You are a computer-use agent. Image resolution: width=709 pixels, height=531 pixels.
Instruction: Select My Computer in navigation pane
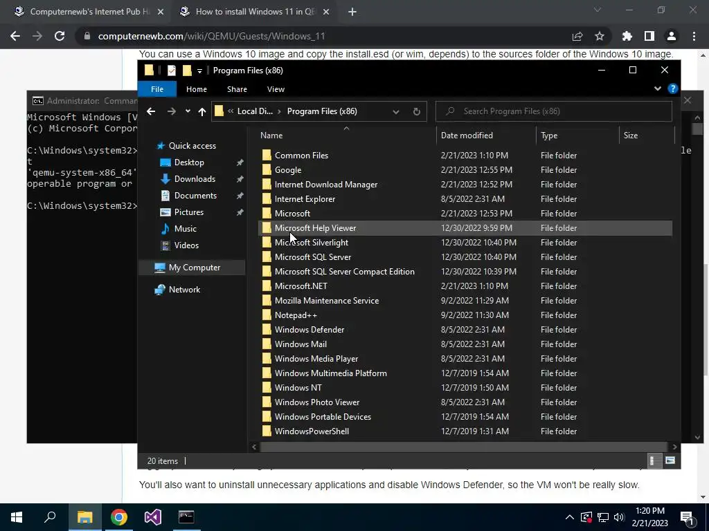[x=195, y=268]
